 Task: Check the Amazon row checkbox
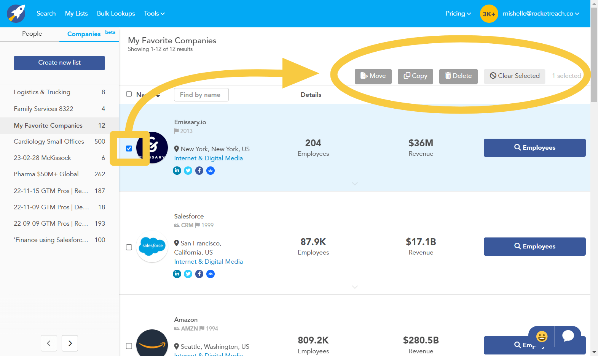[129, 346]
